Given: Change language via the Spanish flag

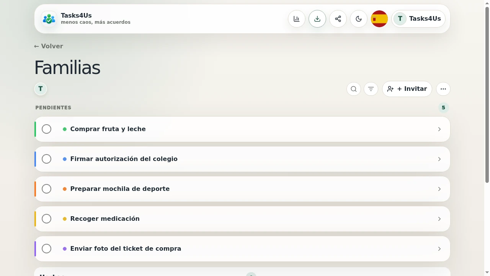Looking at the screenshot, I should tap(379, 19).
